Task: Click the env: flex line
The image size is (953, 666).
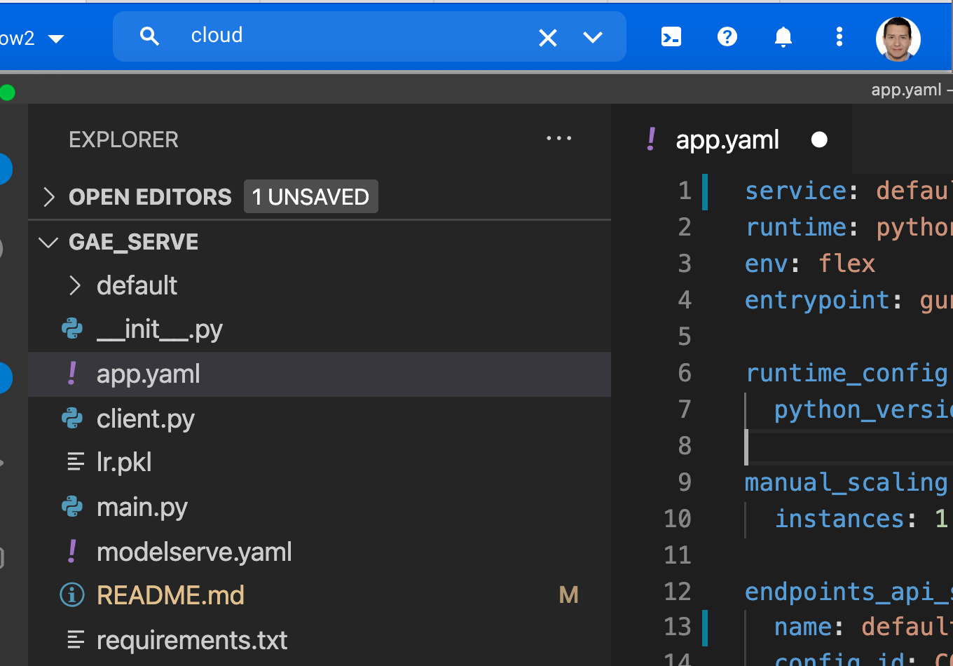Action: click(x=810, y=264)
